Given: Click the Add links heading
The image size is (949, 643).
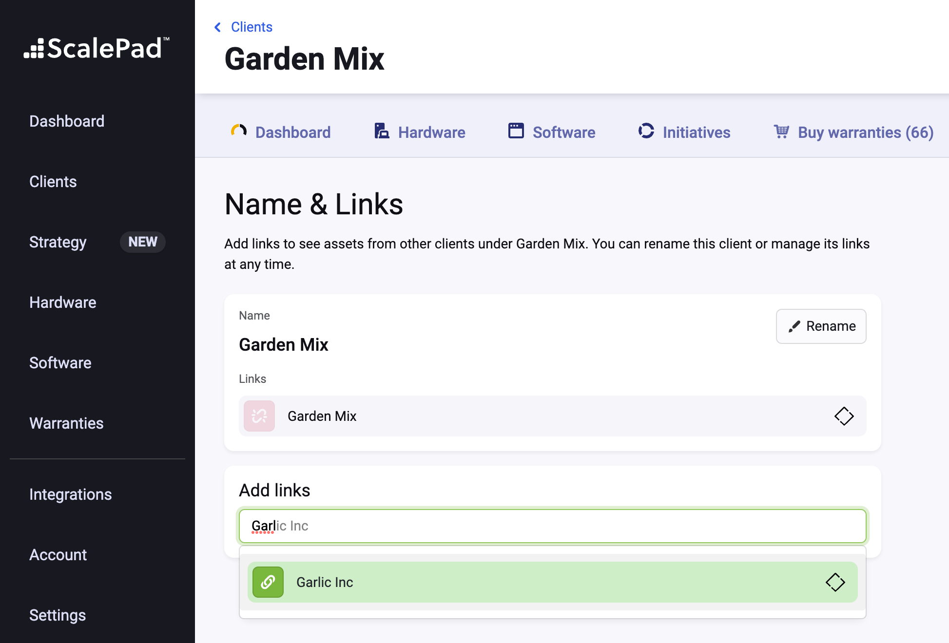Looking at the screenshot, I should click(274, 491).
